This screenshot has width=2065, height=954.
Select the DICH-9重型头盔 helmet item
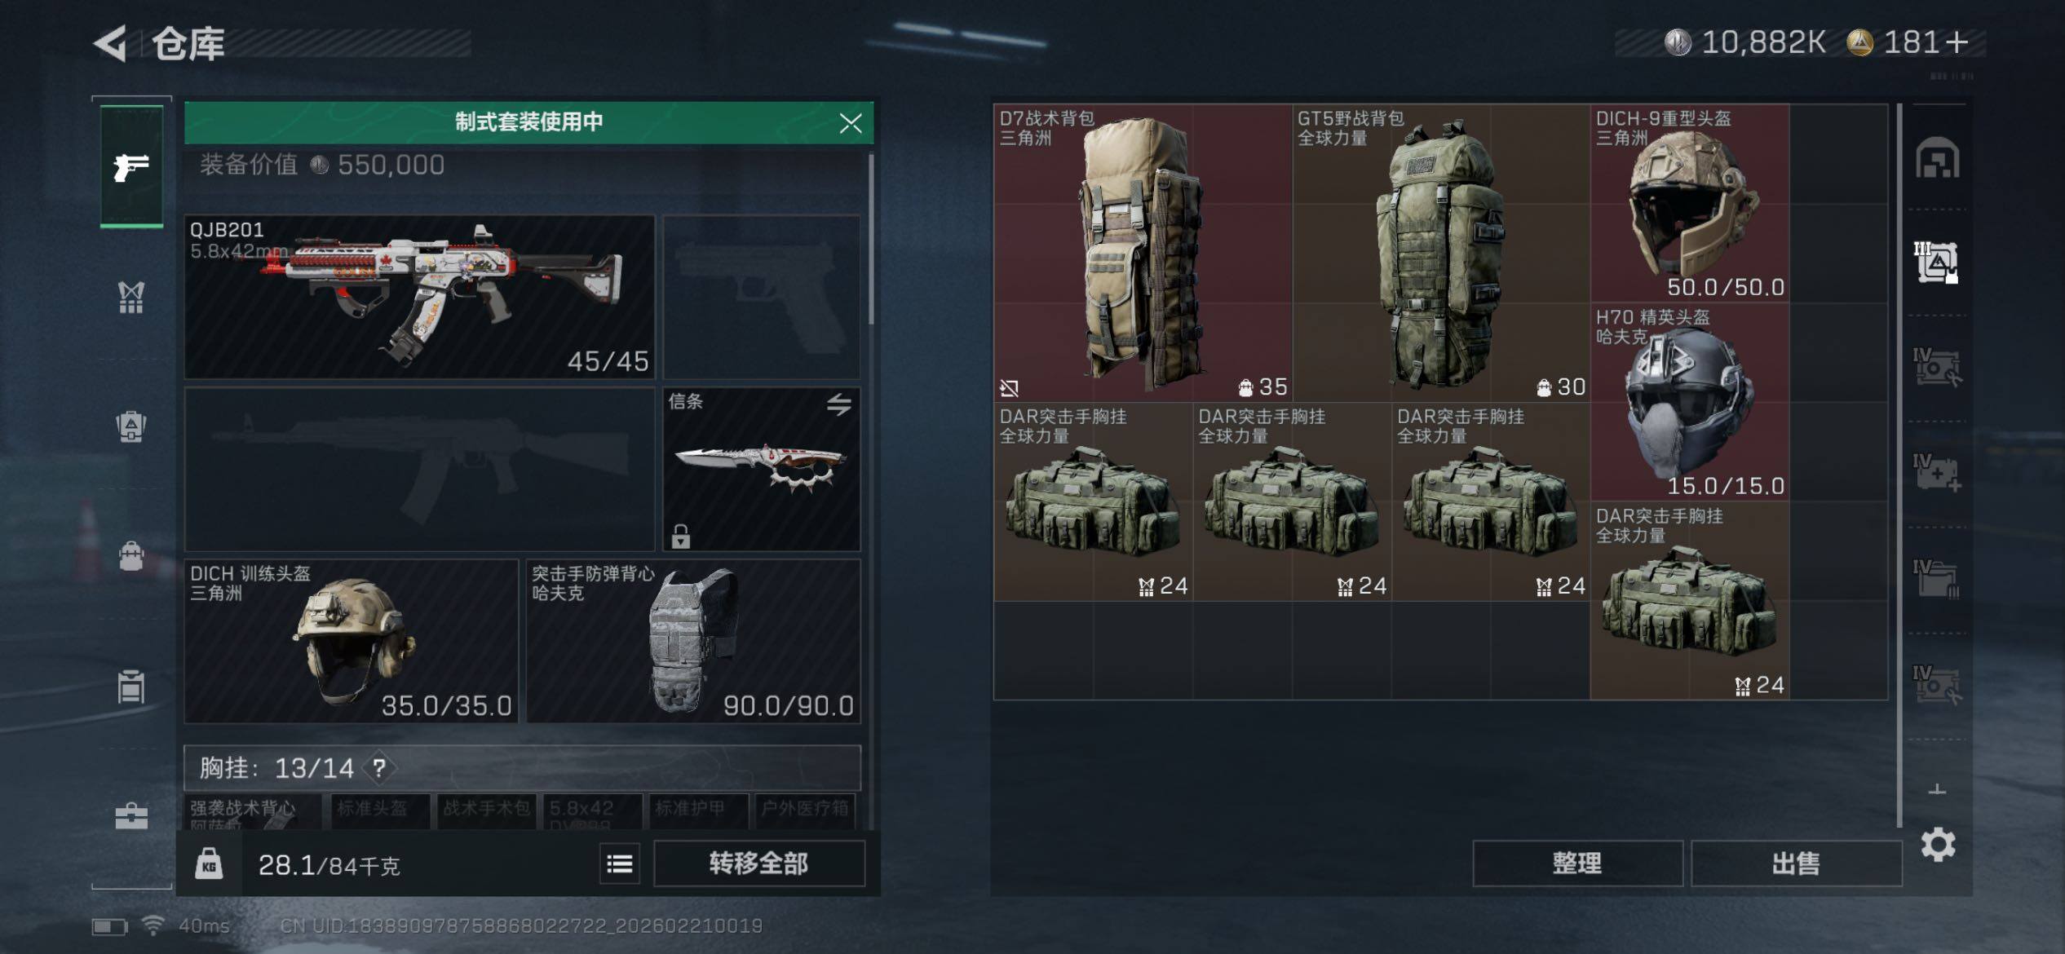1690,203
